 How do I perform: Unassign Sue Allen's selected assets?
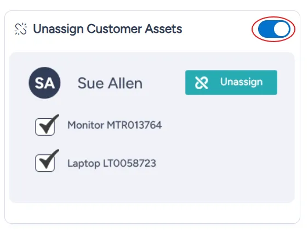(231, 83)
